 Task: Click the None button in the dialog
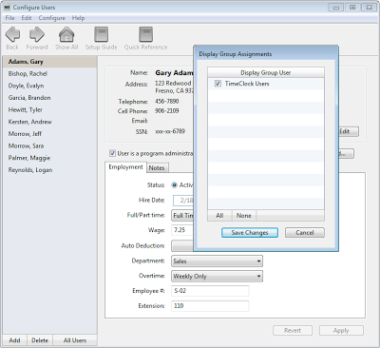[x=244, y=216]
